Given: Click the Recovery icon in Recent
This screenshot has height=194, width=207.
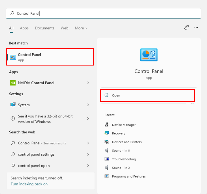Looking at the screenshot, I should 107,133.
